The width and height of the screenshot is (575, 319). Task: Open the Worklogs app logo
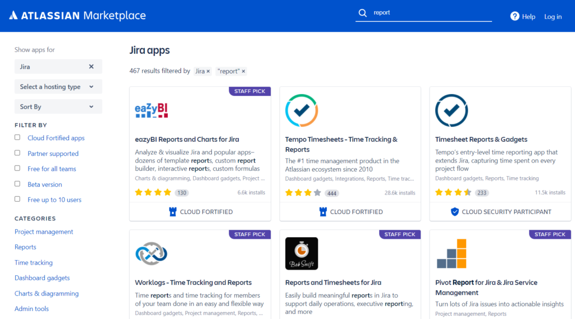[151, 253]
